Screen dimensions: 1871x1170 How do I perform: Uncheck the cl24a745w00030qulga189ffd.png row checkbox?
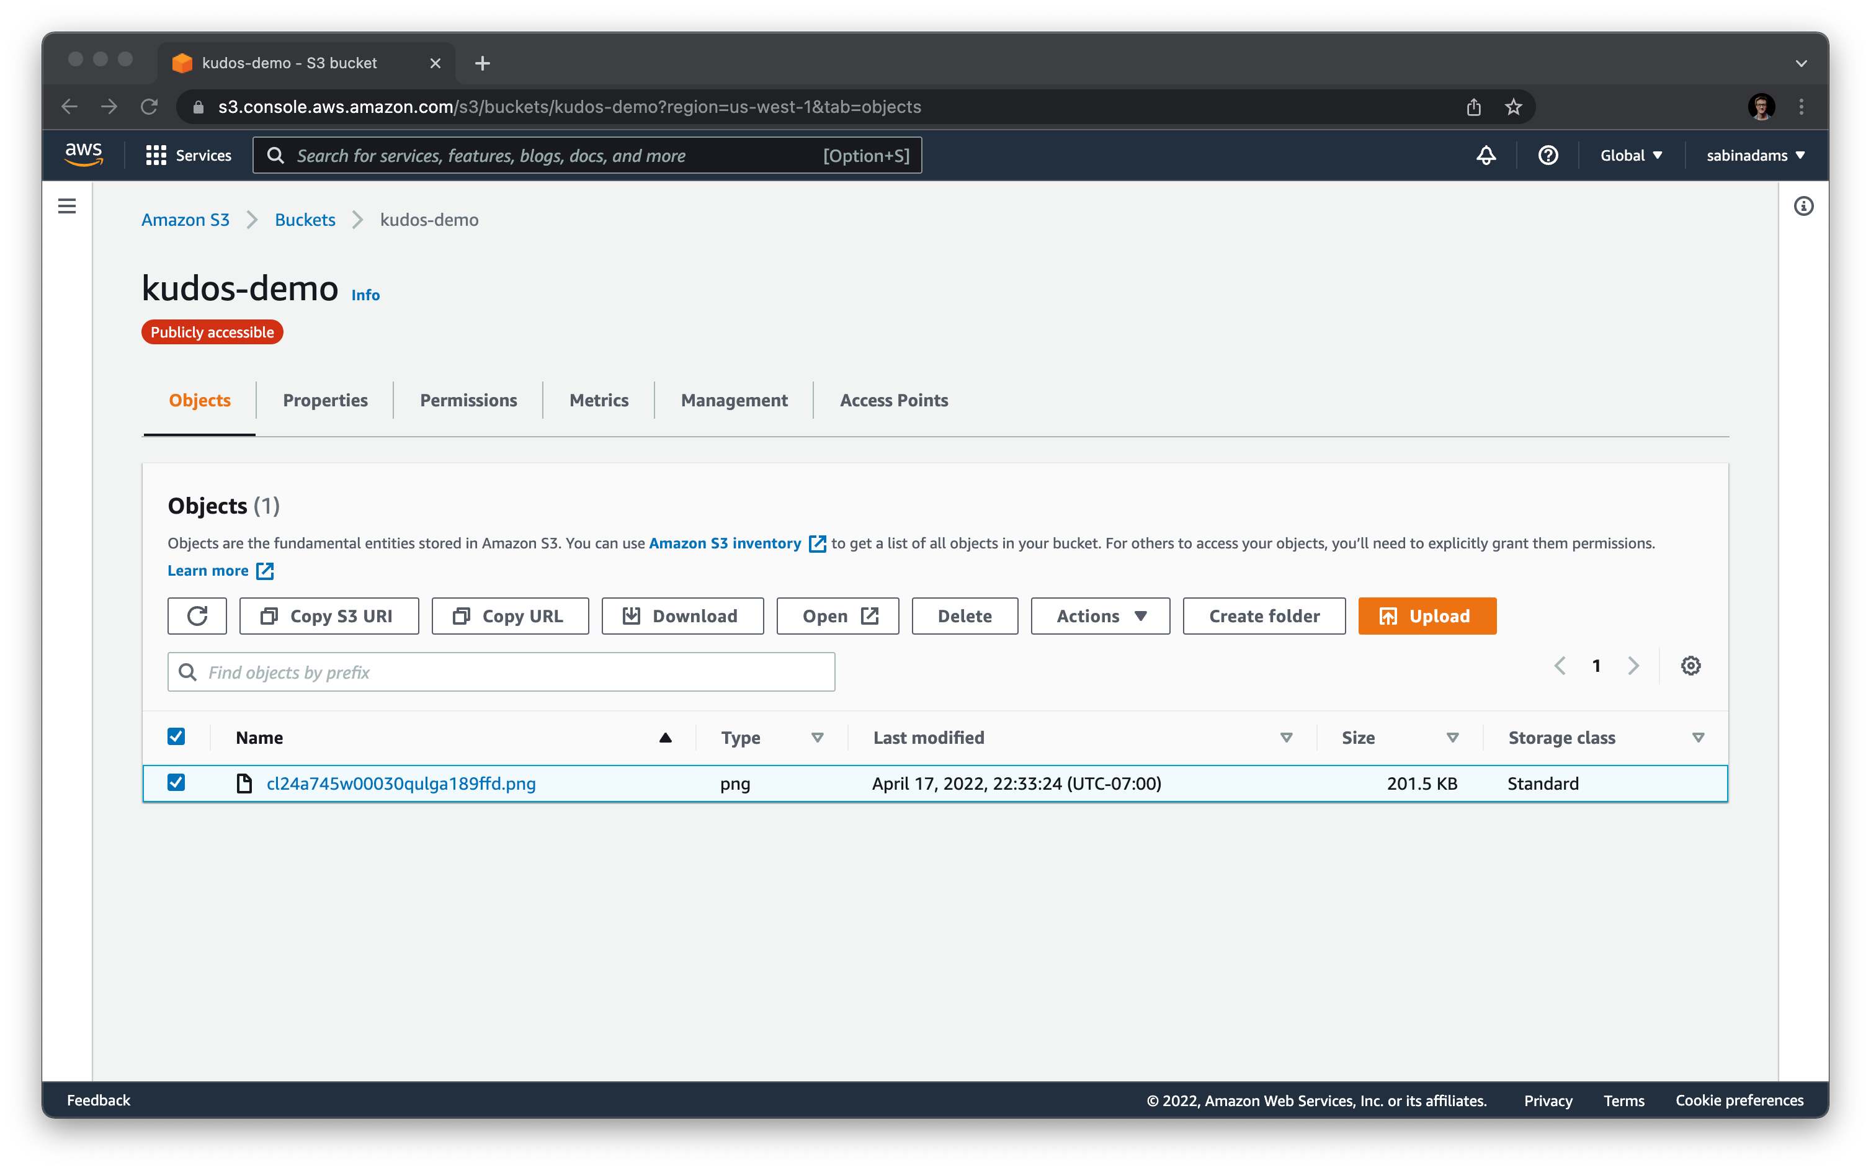coord(176,782)
